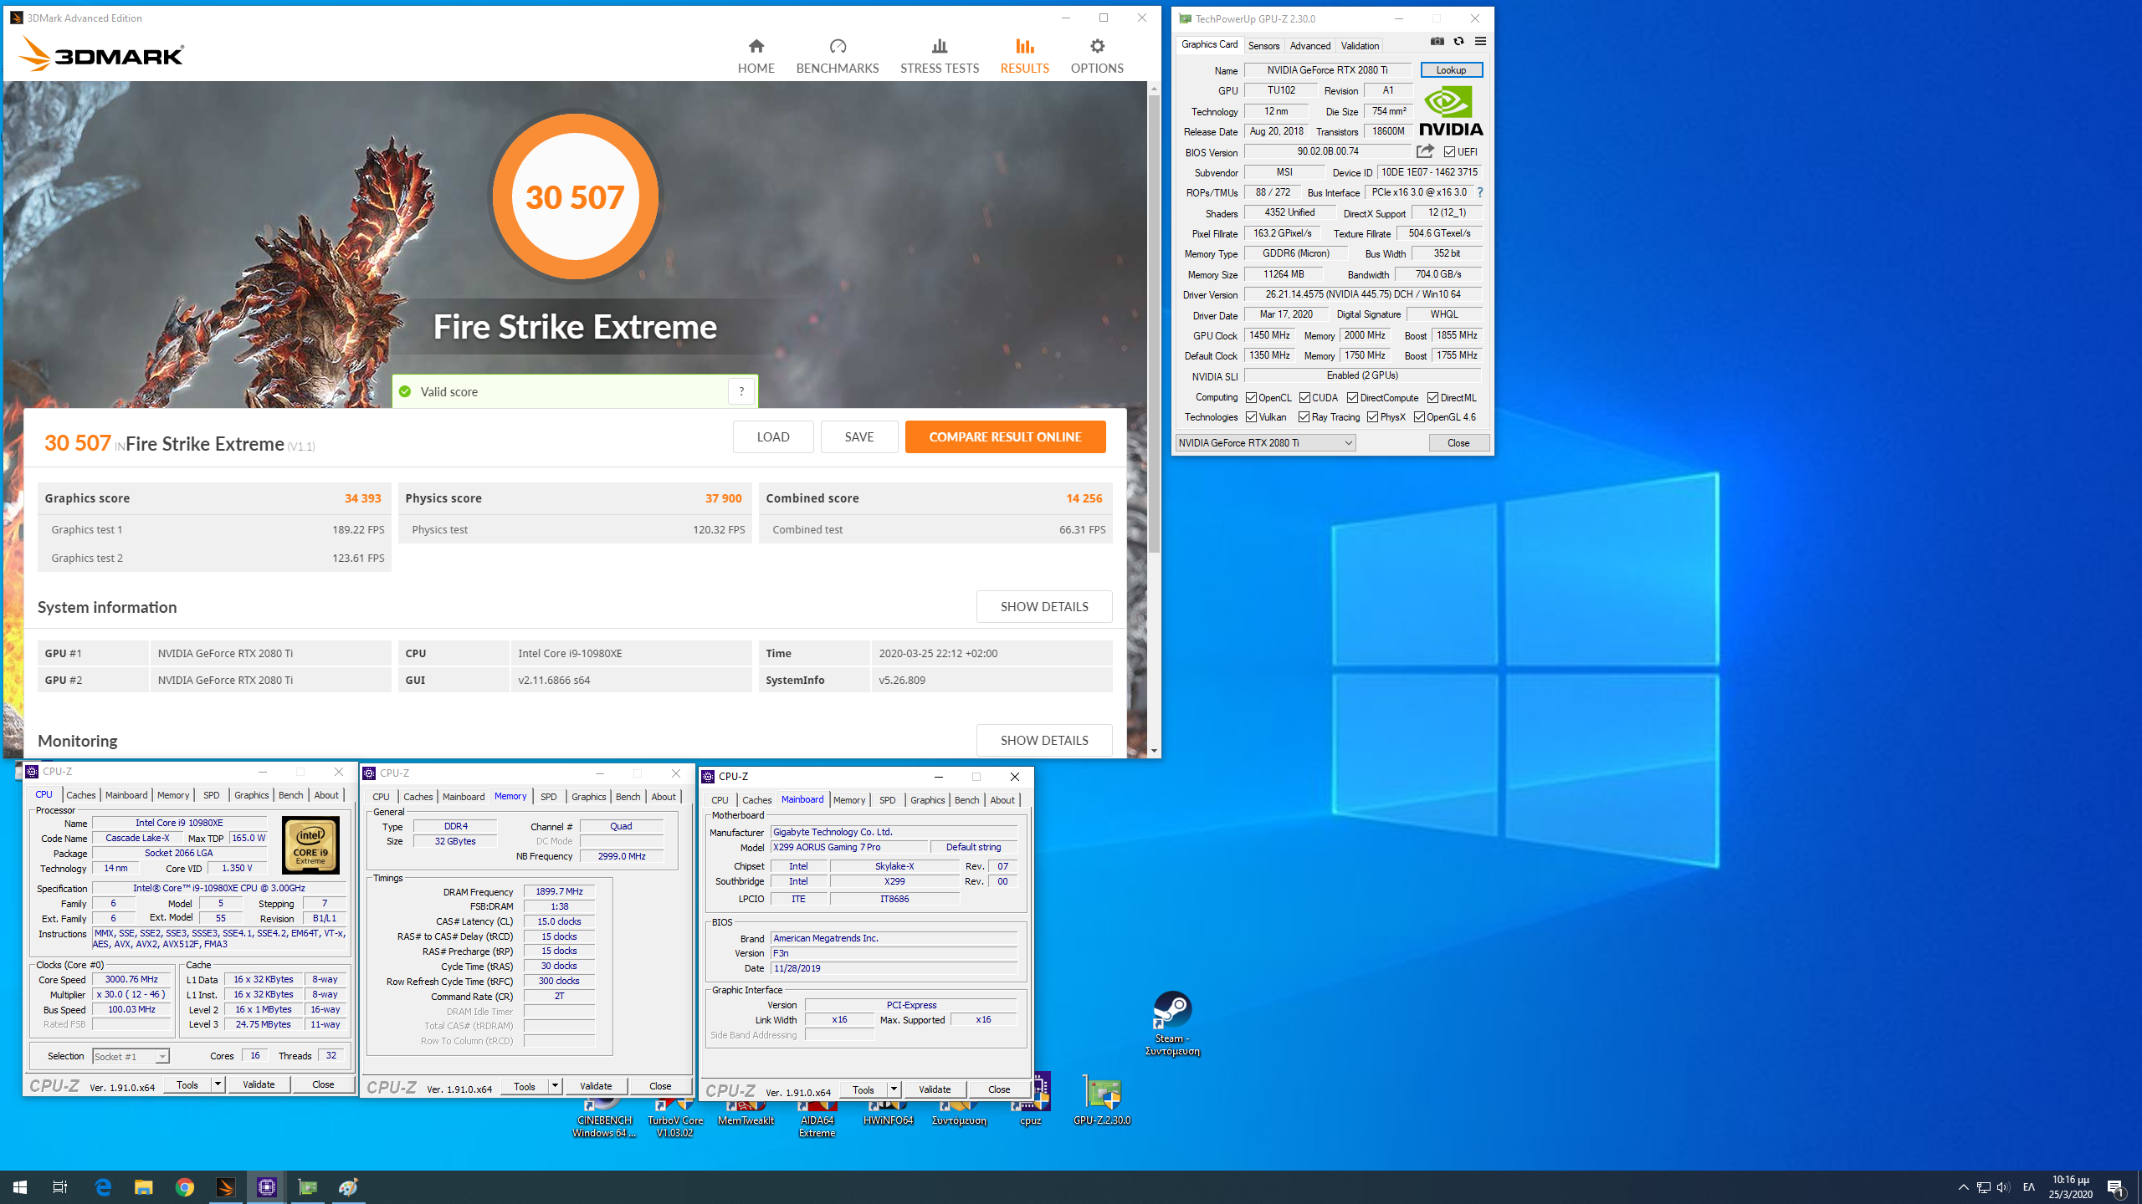Open OPTIONS gear in 3DMark
The height and width of the screenshot is (1204, 2142).
tap(1097, 56)
